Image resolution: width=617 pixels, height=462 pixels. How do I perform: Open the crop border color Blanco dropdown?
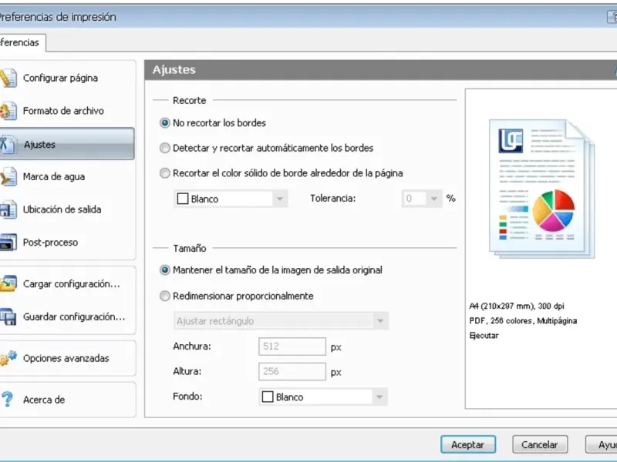pos(231,199)
